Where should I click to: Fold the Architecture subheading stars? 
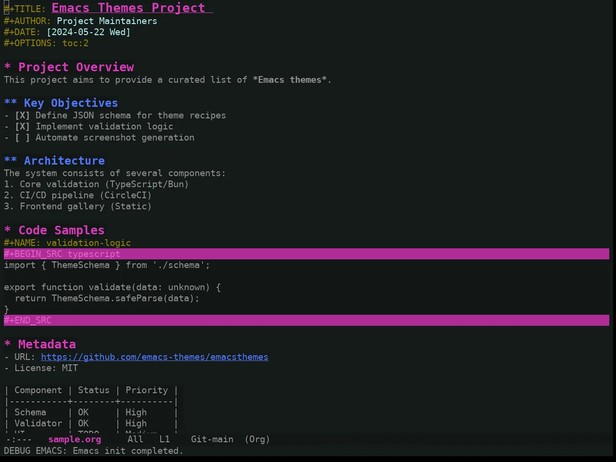point(11,161)
